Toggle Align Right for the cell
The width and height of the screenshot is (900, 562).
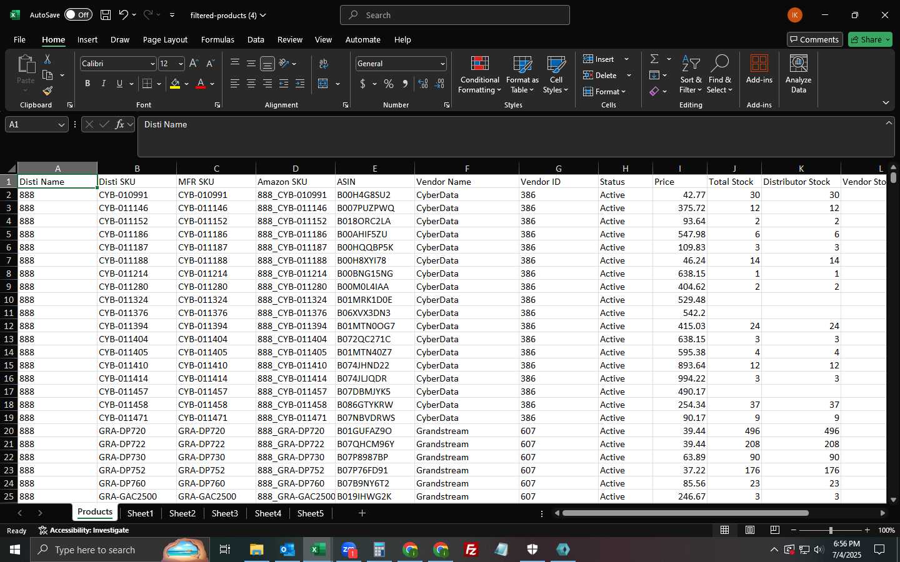[267, 84]
